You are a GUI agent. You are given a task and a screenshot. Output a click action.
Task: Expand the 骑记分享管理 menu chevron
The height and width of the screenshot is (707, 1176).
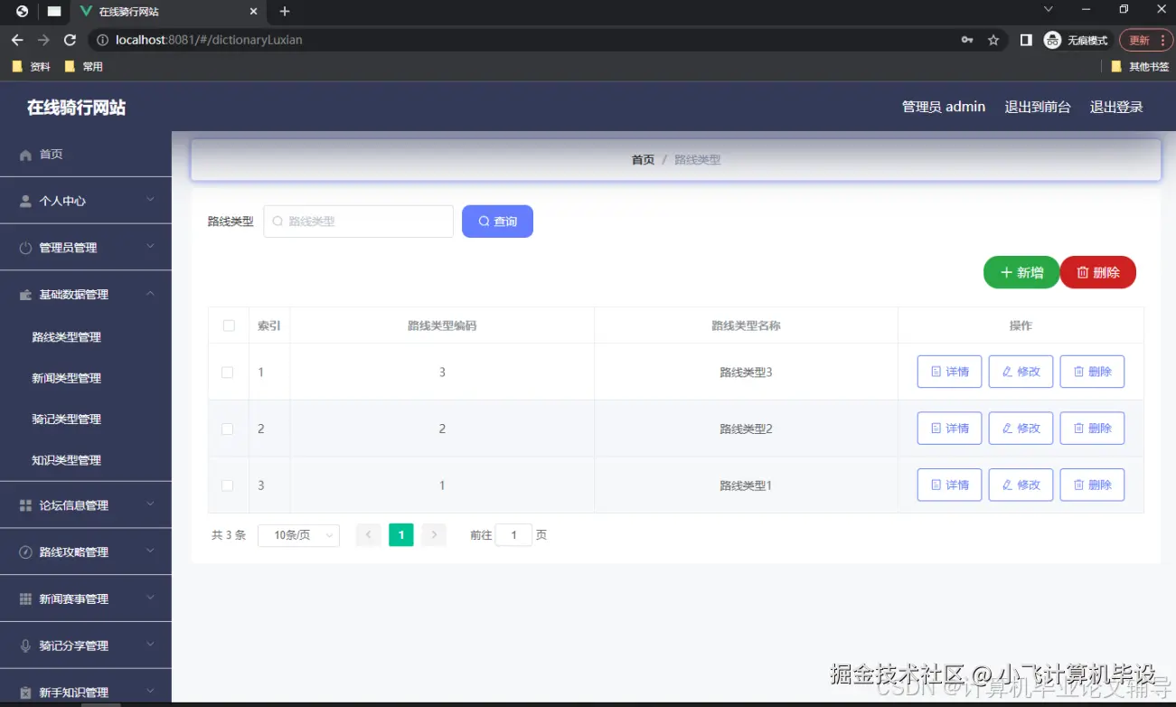click(x=151, y=645)
